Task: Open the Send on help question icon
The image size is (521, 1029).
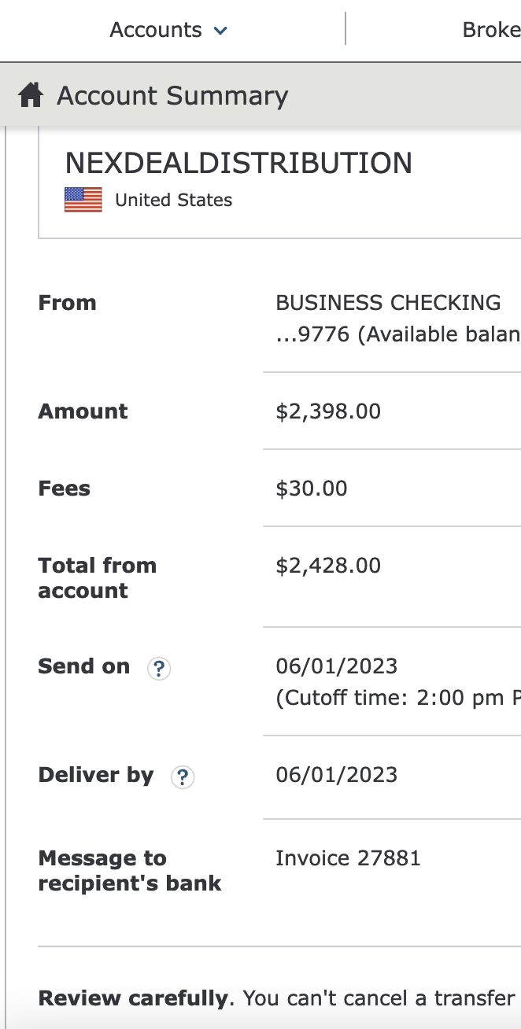Action: 159,669
